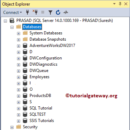Expand the O database node
The width and height of the screenshot is (130, 130).
coord(18,90)
